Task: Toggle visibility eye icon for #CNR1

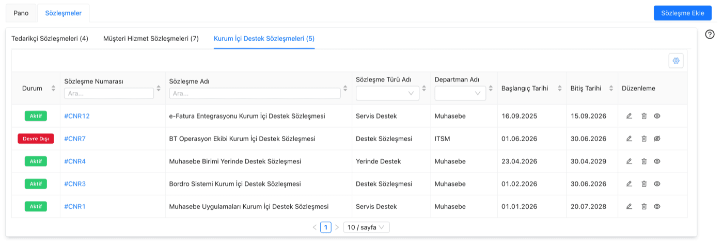Action: pos(657,206)
